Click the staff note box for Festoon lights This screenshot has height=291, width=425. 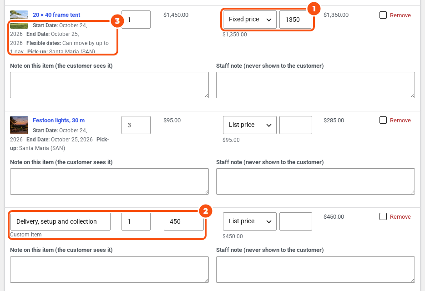click(x=315, y=181)
